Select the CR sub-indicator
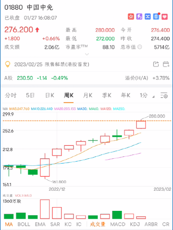 (x=166, y=224)
